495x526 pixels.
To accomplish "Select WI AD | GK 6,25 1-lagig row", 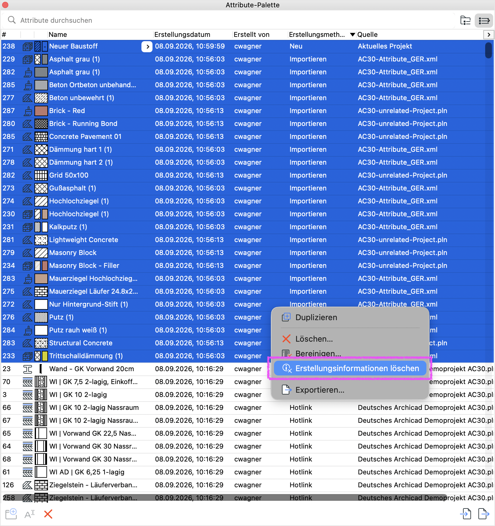I will pos(248,472).
